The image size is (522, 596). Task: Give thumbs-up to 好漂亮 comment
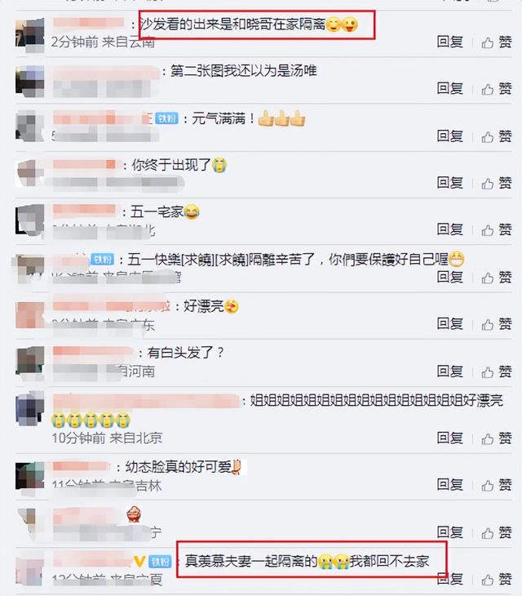tap(497, 324)
